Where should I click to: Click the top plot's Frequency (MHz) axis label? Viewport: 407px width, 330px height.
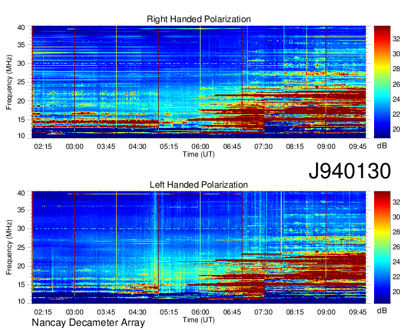pos(9,82)
